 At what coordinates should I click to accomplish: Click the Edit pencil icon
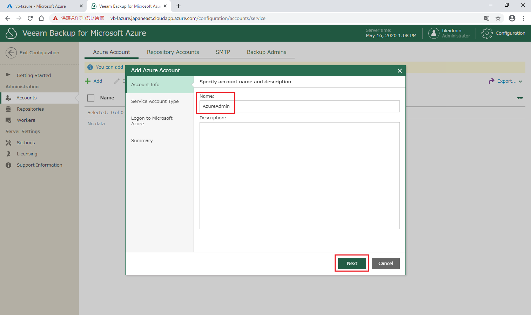pos(117,81)
